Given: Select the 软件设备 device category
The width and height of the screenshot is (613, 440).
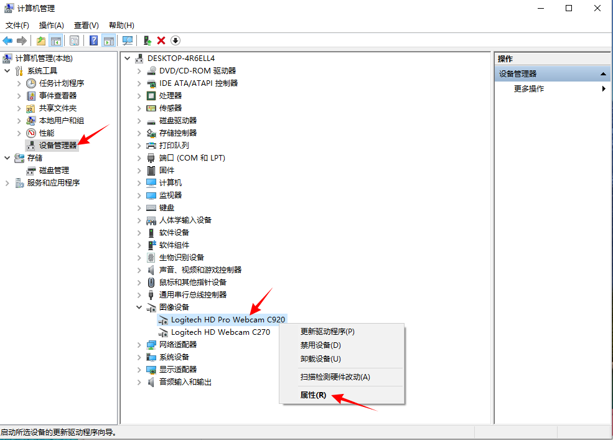Looking at the screenshot, I should point(174,233).
